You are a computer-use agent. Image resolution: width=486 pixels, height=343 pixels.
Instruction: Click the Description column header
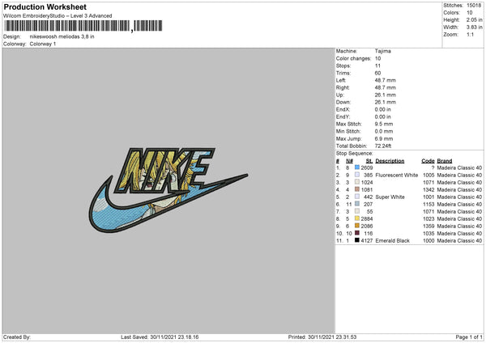tap(390, 161)
